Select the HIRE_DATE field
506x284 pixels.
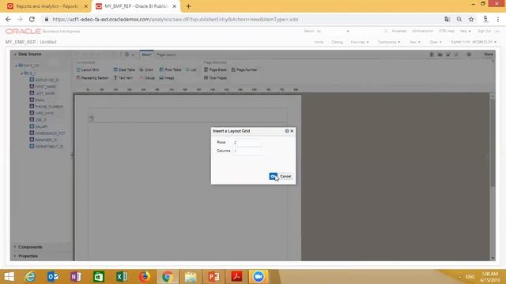pyautogui.click(x=42, y=114)
